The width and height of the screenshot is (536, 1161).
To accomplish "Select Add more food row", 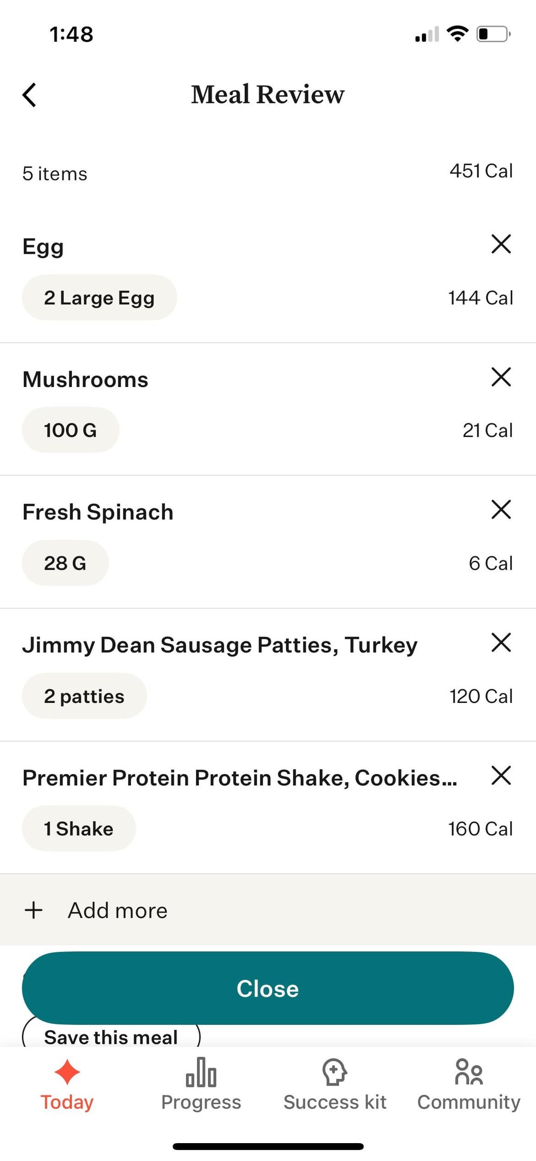I will click(268, 910).
